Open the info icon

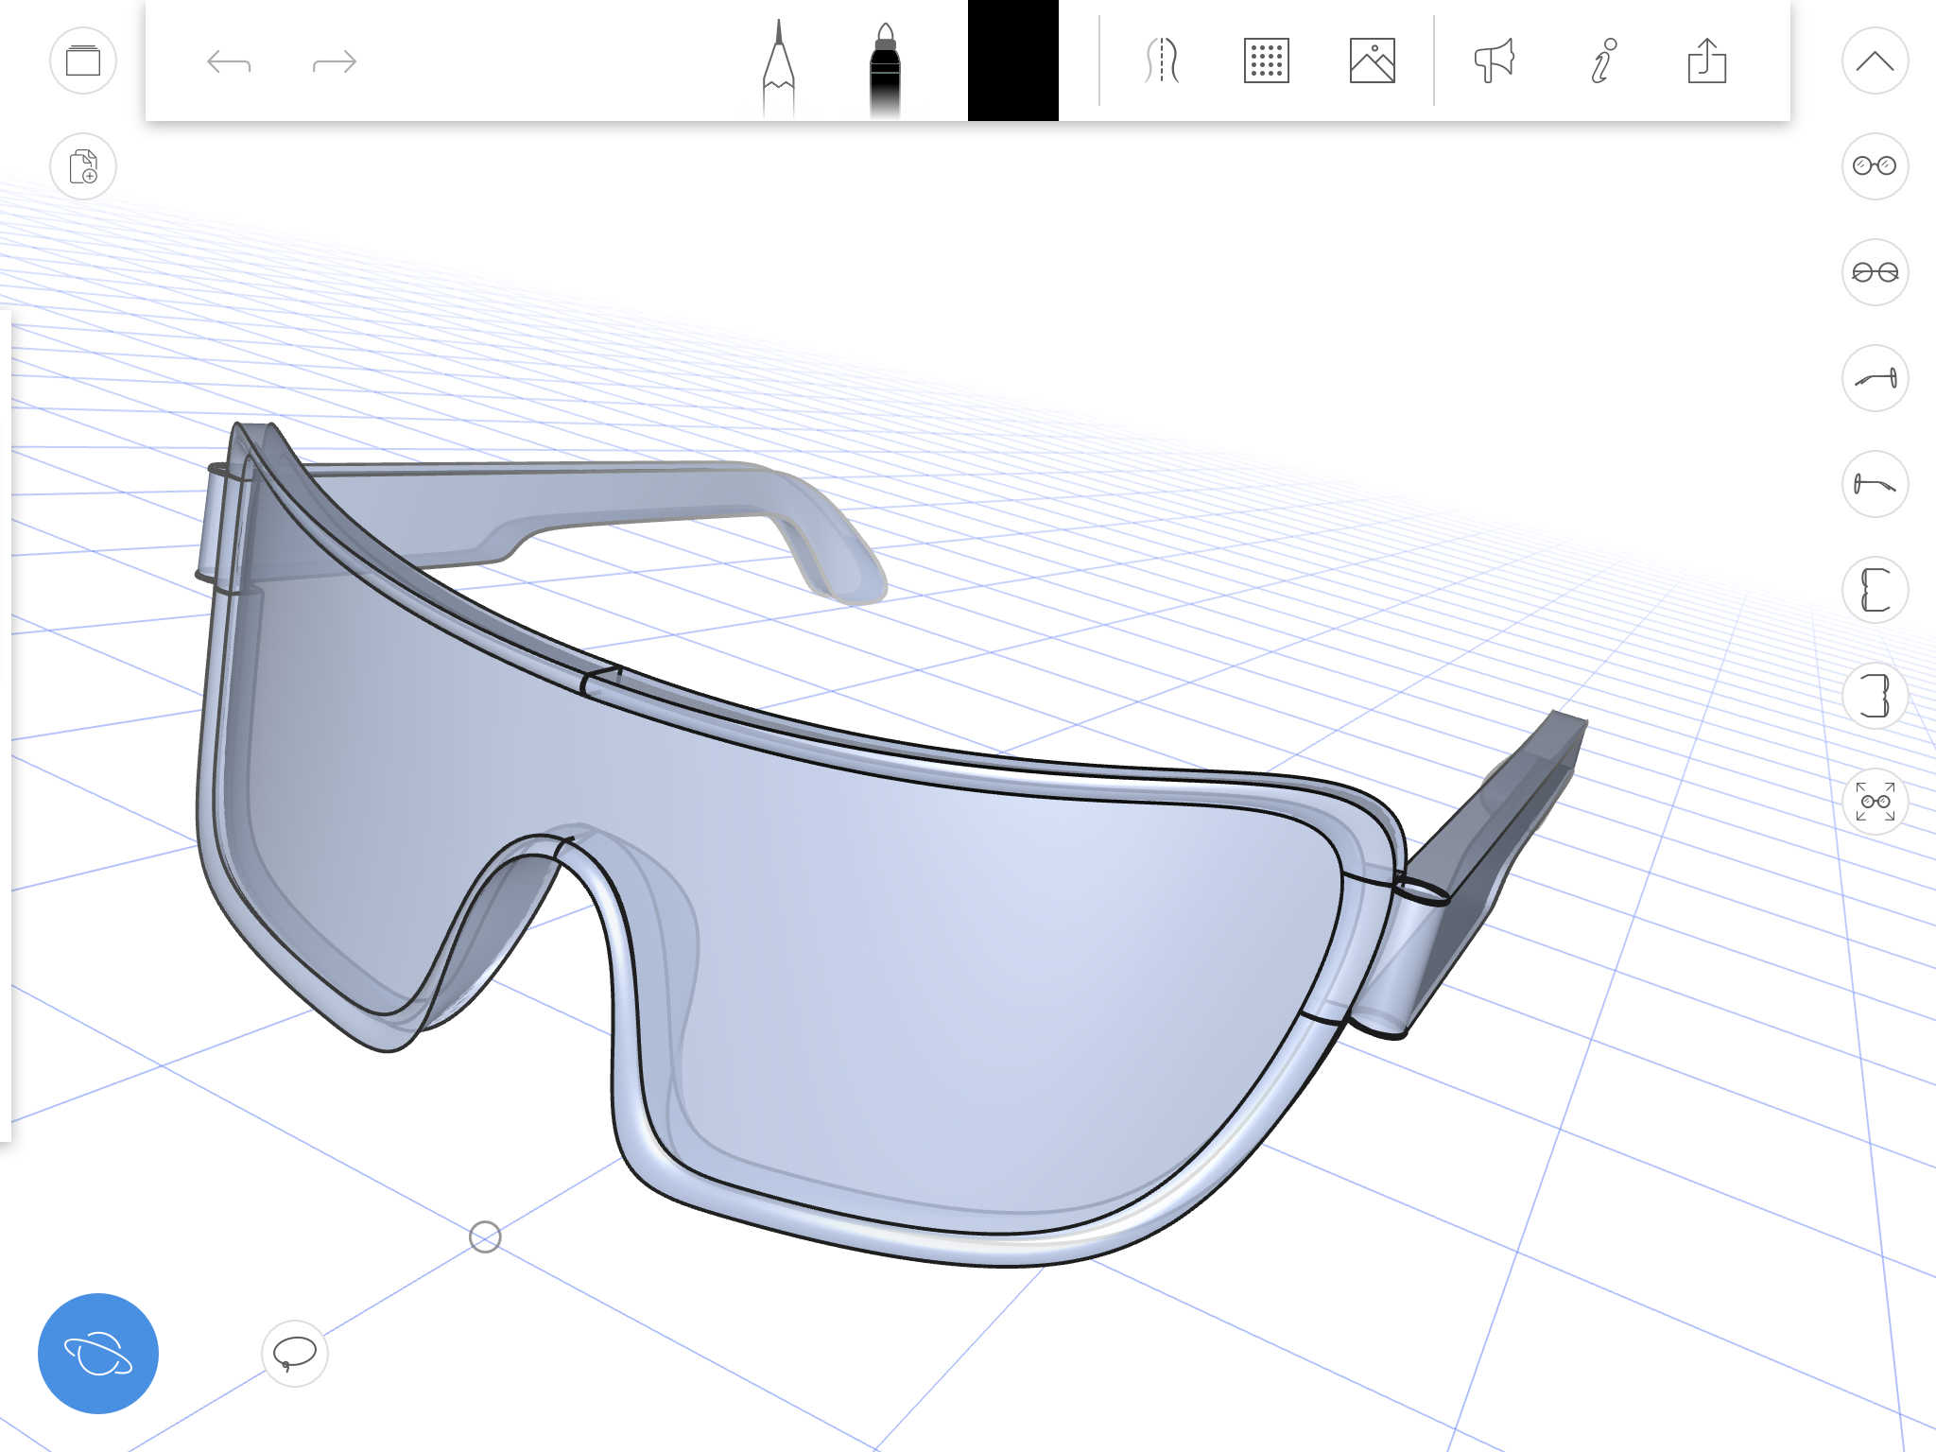tap(1603, 61)
